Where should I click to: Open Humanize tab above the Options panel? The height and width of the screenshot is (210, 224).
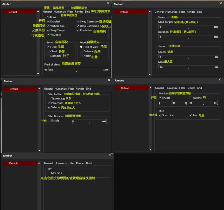[x=60, y=12]
